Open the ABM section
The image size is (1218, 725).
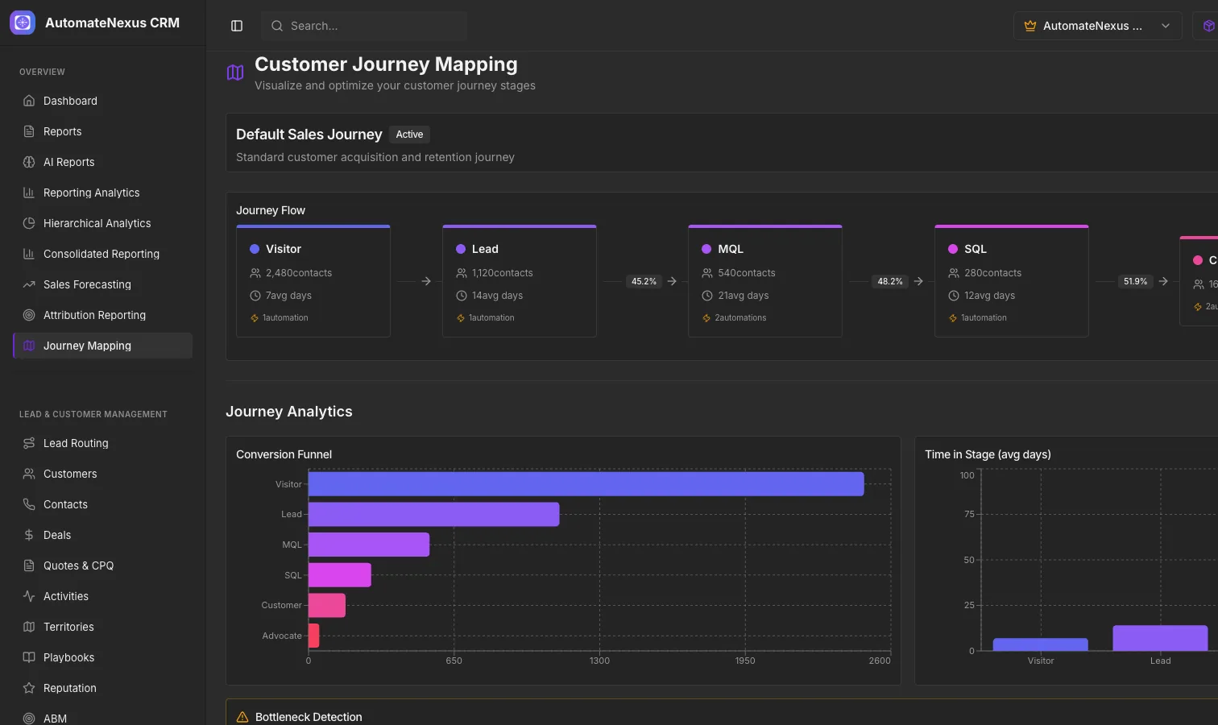(x=103, y=717)
